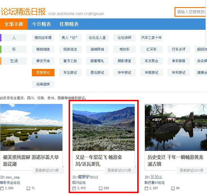
Task: Open the 电动车 category tag
Action: (x=124, y=49)
